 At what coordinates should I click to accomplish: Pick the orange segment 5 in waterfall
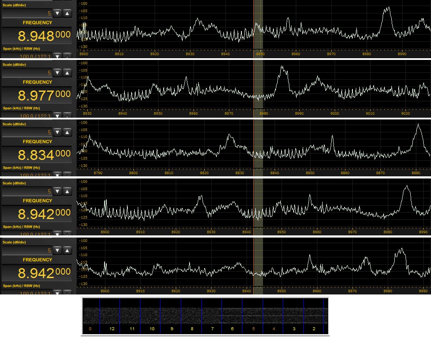pyautogui.click(x=254, y=329)
